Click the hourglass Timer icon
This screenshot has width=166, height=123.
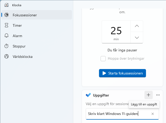pyautogui.click(x=6, y=25)
